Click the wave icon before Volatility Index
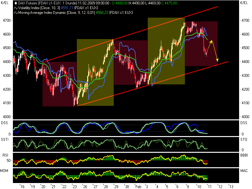252x189 pixels. [x=15, y=7]
